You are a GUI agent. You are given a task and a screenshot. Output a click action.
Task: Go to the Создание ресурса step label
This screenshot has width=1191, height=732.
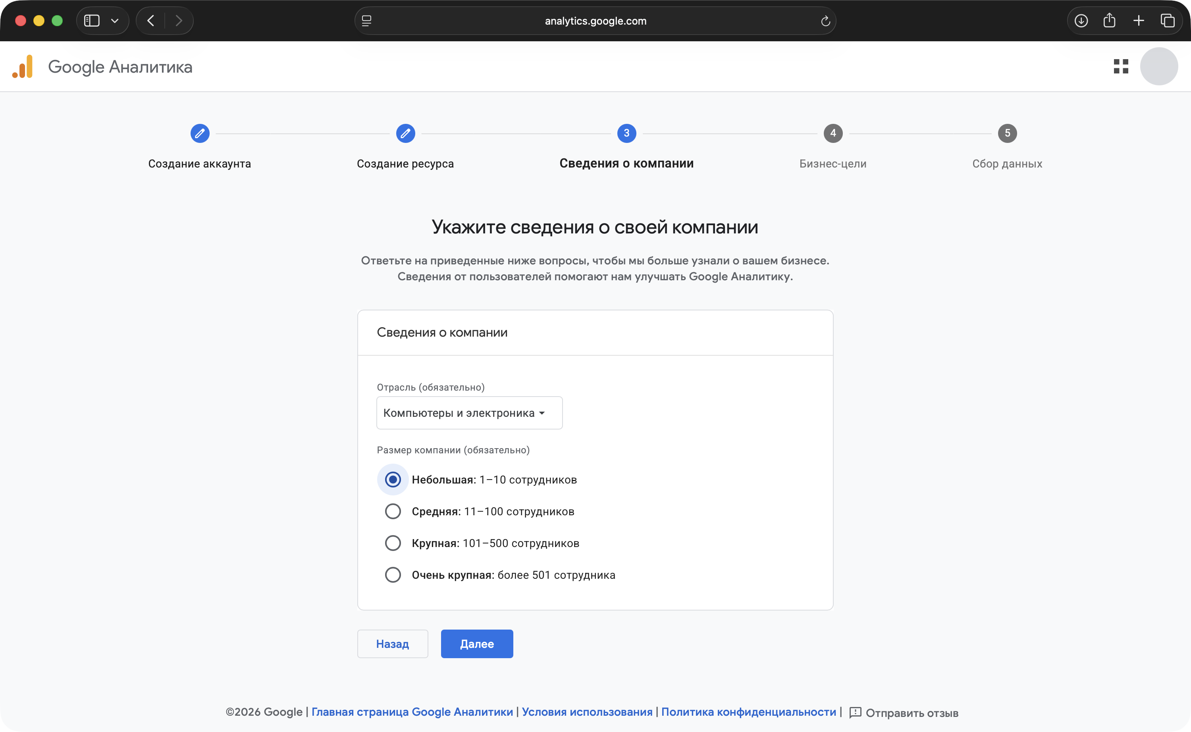click(405, 164)
